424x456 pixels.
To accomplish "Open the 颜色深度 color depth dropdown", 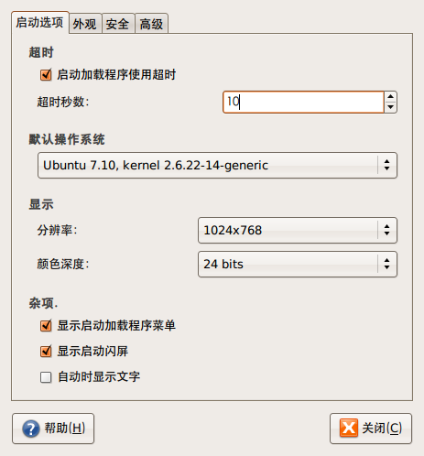I will pos(298,264).
